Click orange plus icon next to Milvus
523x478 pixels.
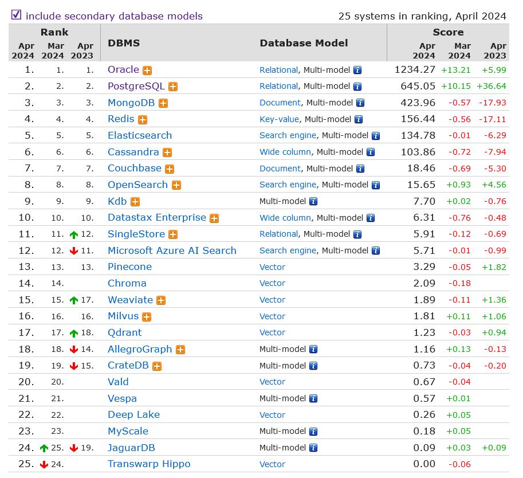pyautogui.click(x=147, y=317)
